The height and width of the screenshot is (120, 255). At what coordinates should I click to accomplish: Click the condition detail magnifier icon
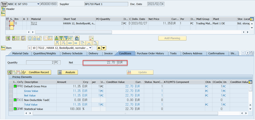point(9,72)
